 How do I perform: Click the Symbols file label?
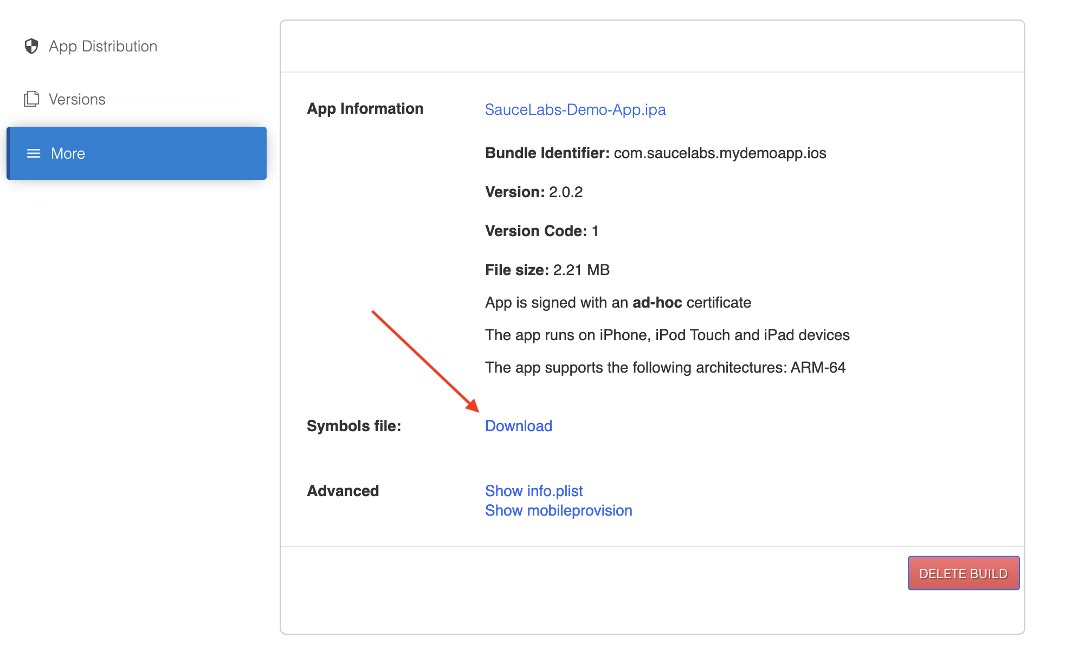353,426
